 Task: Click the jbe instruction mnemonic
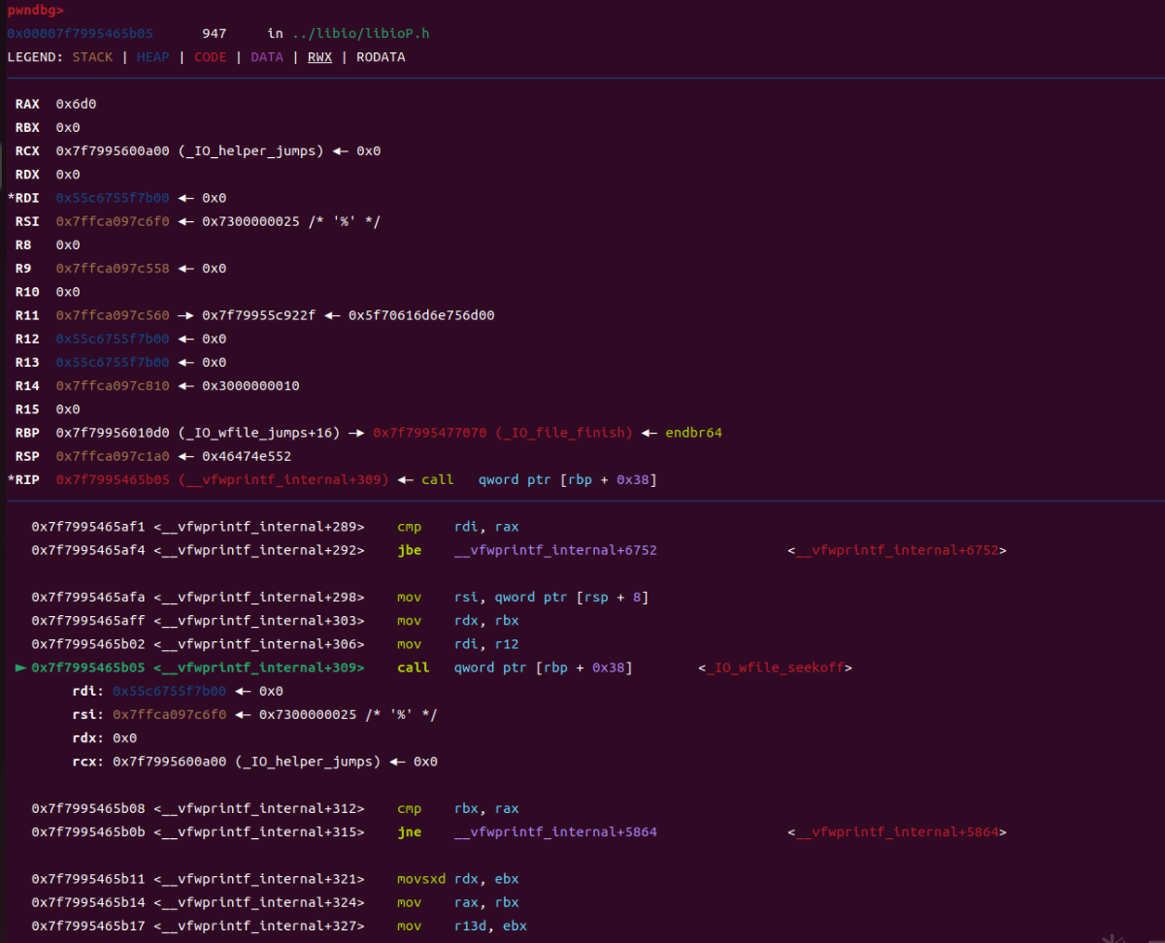tap(410, 550)
